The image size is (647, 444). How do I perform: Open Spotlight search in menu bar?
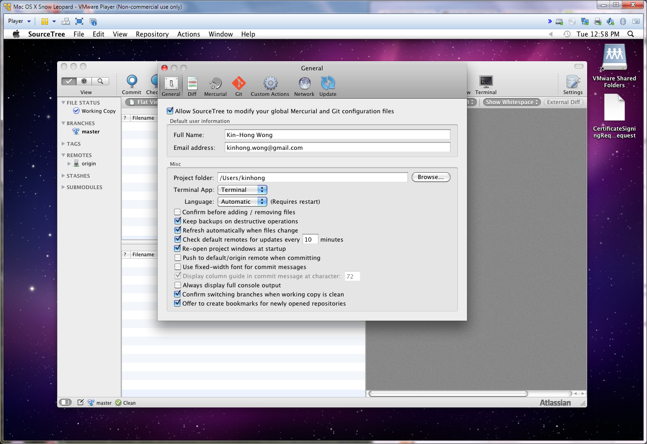(x=631, y=34)
